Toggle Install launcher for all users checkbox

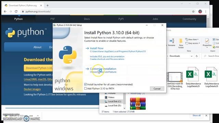(x=85, y=84)
